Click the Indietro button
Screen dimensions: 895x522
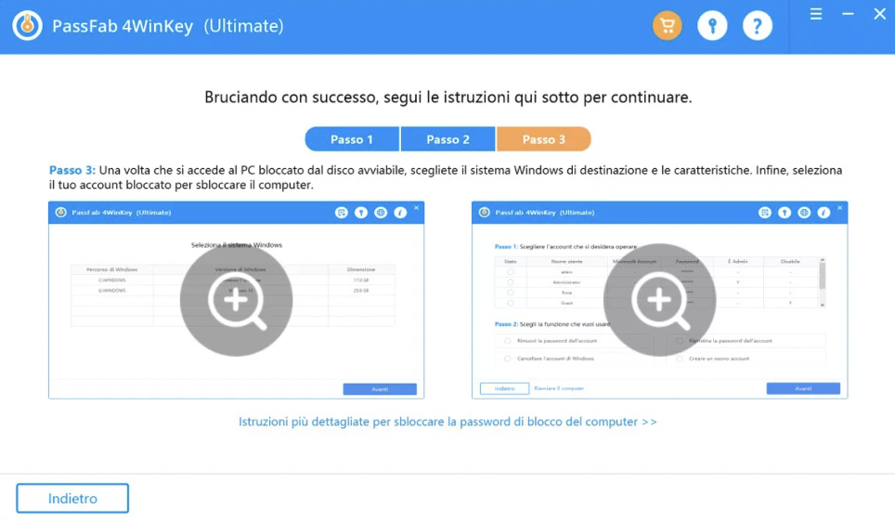tap(72, 499)
